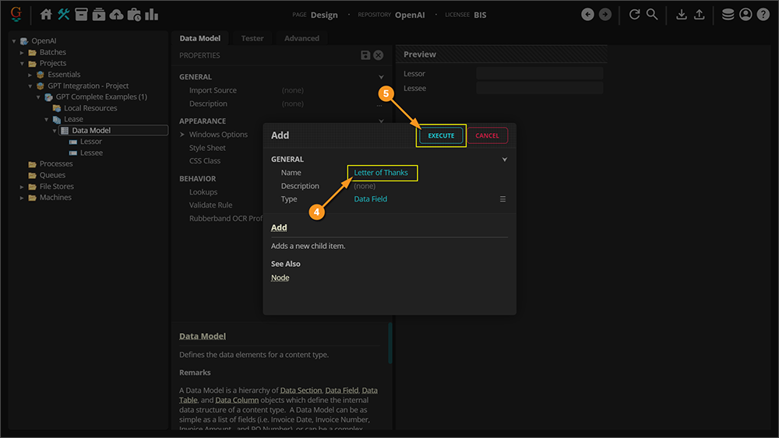Screen dimensions: 779x438
Task: Click the database stack icon
Action: [728, 14]
